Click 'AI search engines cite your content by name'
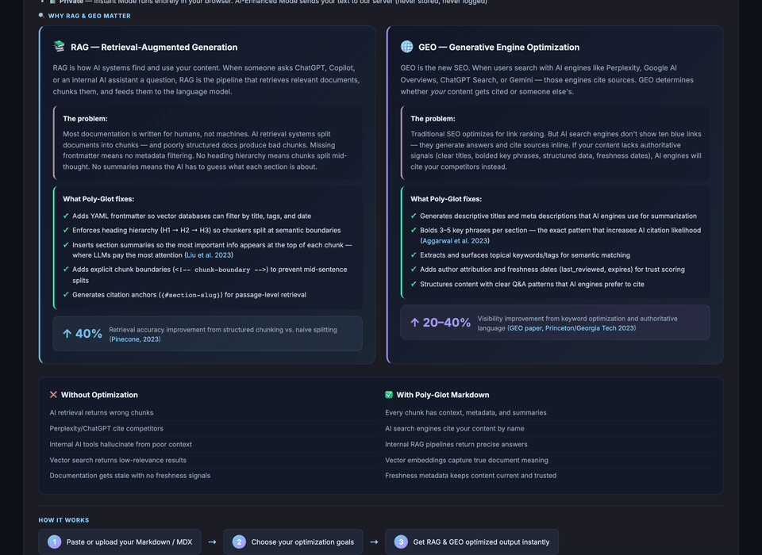This screenshot has width=762, height=555. tap(454, 428)
